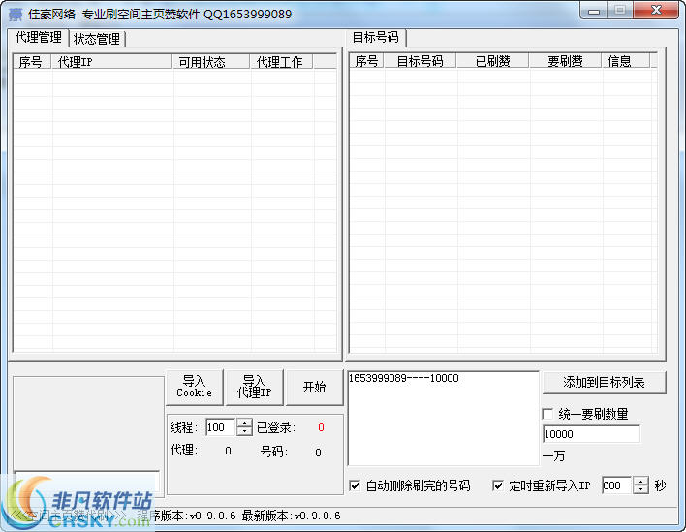The image size is (686, 532).
Task: Click the 600 seconds input field
Action: click(x=617, y=485)
